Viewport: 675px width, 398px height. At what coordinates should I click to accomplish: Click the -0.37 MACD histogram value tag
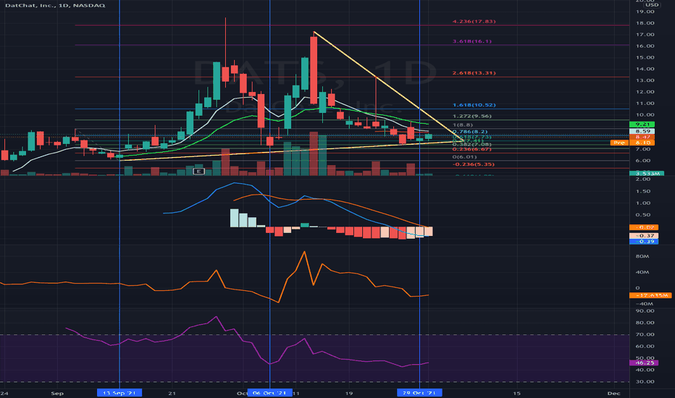(644, 236)
